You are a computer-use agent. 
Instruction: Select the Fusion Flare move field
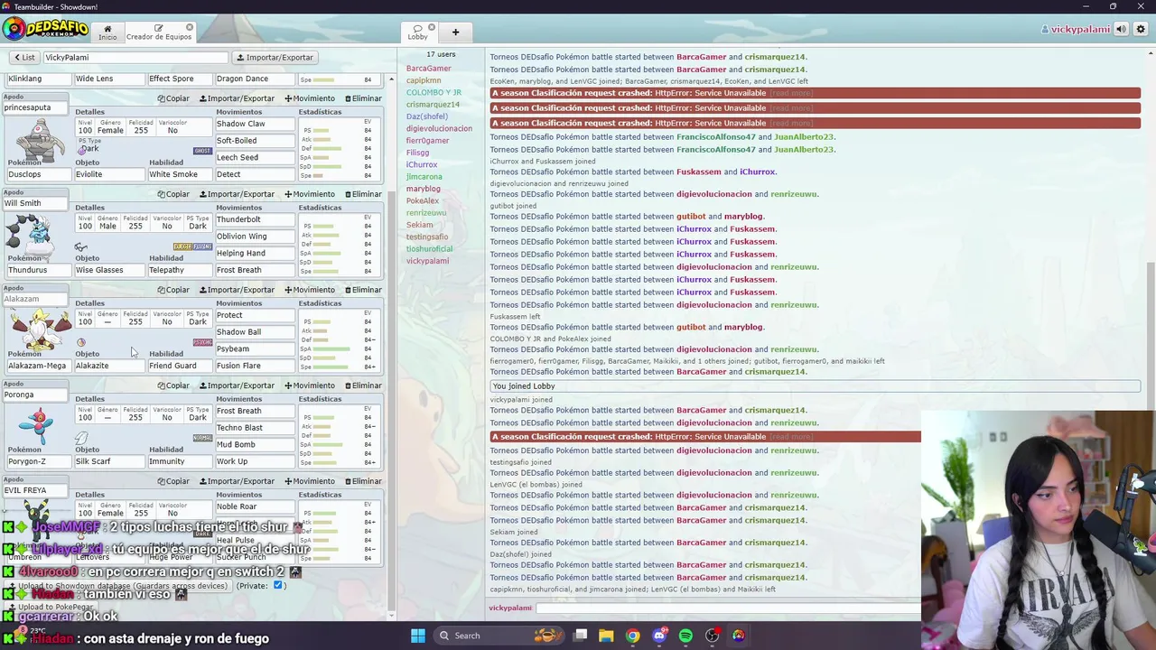coord(255,366)
